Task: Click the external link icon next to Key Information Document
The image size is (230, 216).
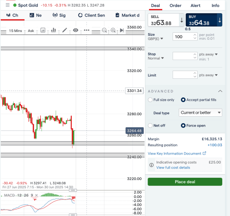Action: [x=204, y=153]
